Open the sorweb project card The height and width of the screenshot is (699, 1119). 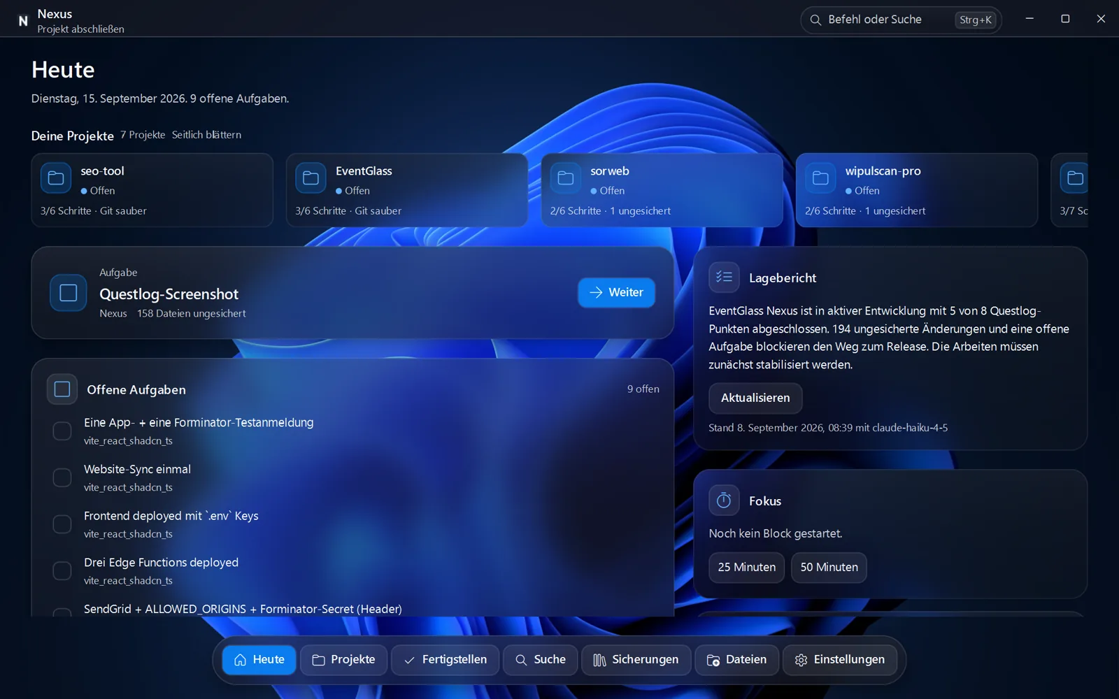point(662,190)
